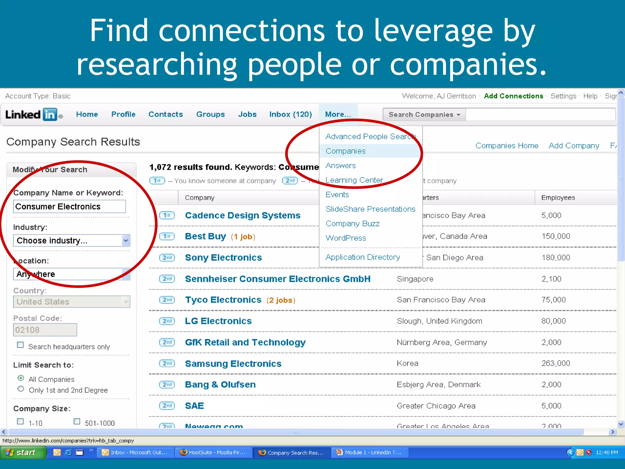Click top search text box
The width and height of the screenshot is (625, 469).
[x=540, y=115]
